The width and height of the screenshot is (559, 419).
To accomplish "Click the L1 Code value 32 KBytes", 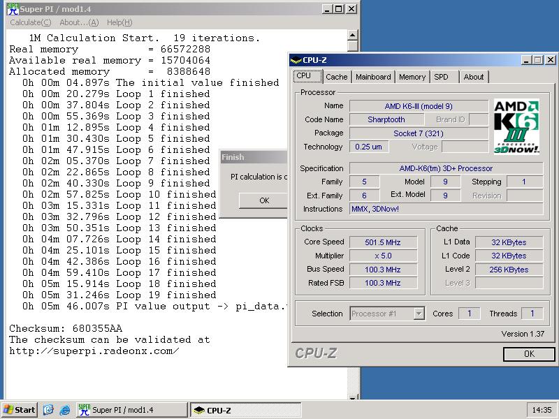I will [509, 256].
